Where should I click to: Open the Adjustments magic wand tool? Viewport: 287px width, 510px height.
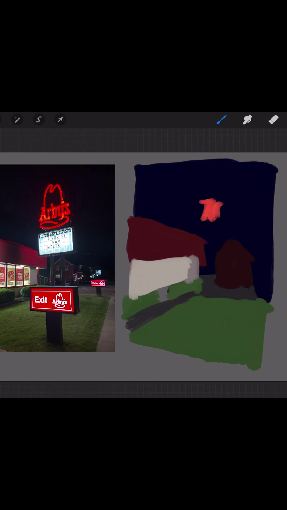click(x=17, y=120)
